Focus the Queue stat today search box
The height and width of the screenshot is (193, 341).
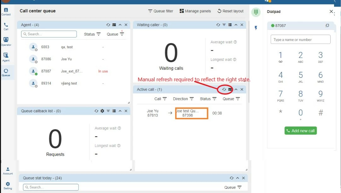51,187
